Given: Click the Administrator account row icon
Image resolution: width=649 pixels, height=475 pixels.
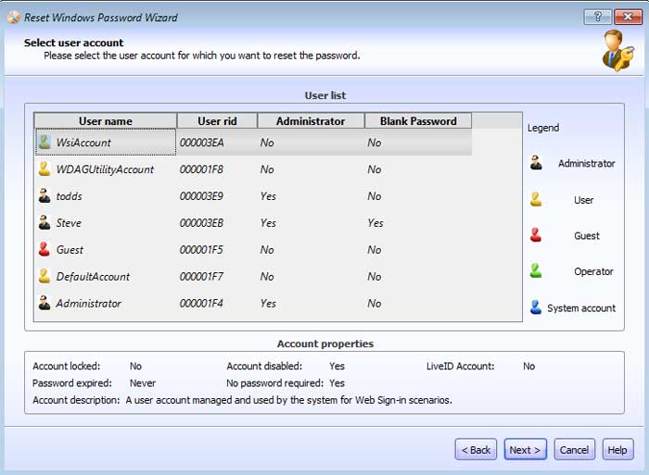Looking at the screenshot, I should 45,303.
